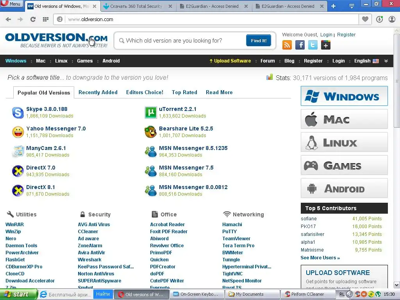Open the Games item in navigation bar

(x=85, y=61)
